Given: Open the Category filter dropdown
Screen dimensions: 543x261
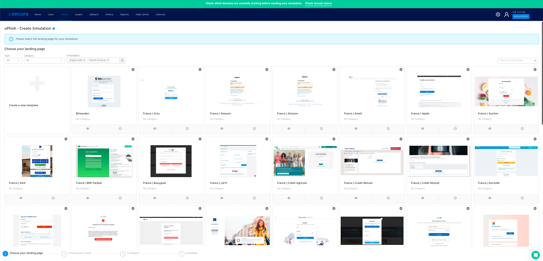Looking at the screenshot, I should (44, 60).
